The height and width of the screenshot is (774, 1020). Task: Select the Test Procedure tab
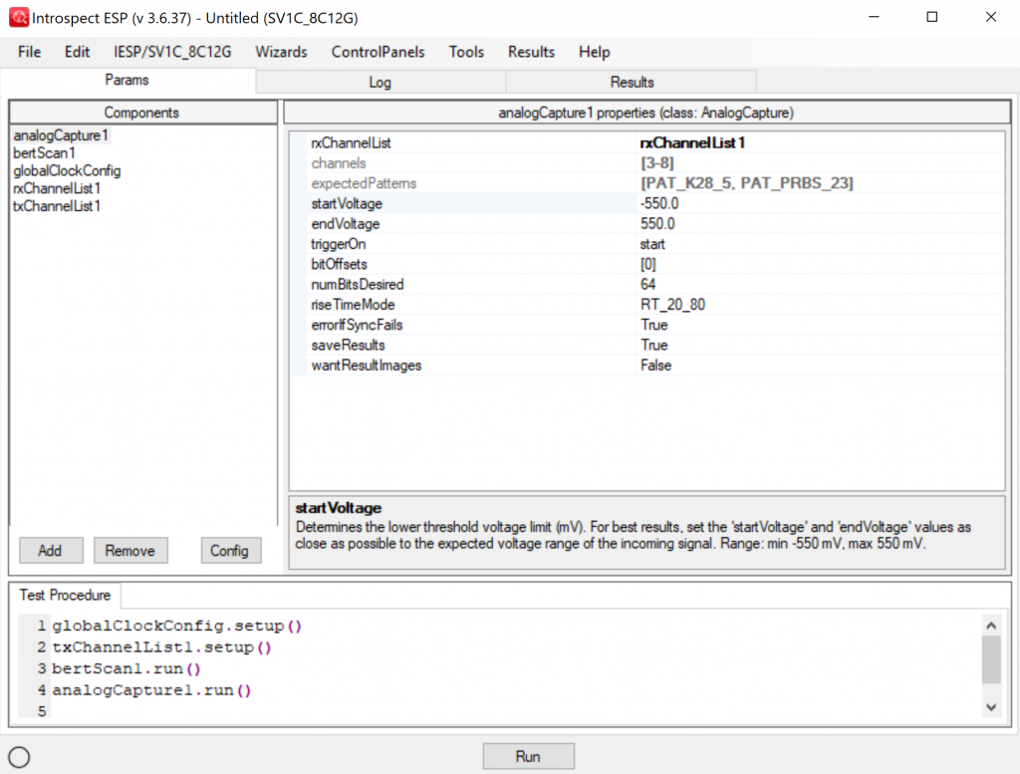(x=66, y=596)
